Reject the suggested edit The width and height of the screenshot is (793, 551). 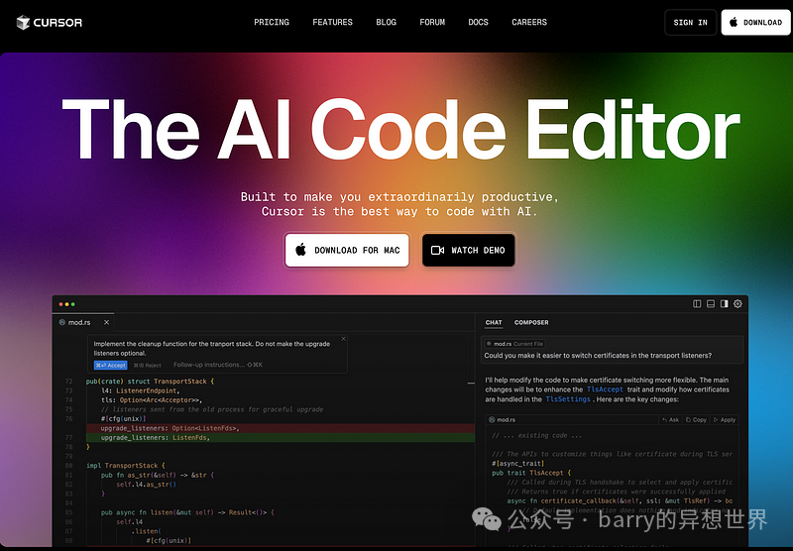(x=147, y=365)
